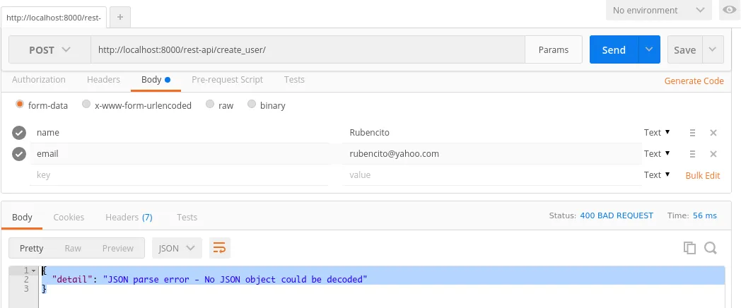The width and height of the screenshot is (741, 308).
Task: Switch to the Authorization tab
Action: tap(39, 79)
